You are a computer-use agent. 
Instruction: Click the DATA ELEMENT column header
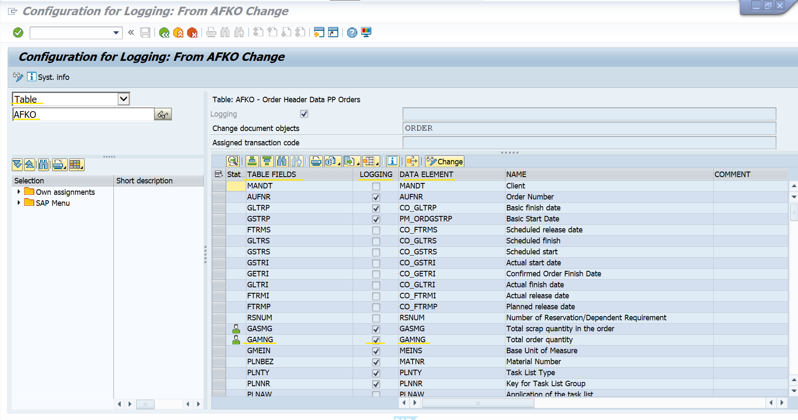coord(426,175)
